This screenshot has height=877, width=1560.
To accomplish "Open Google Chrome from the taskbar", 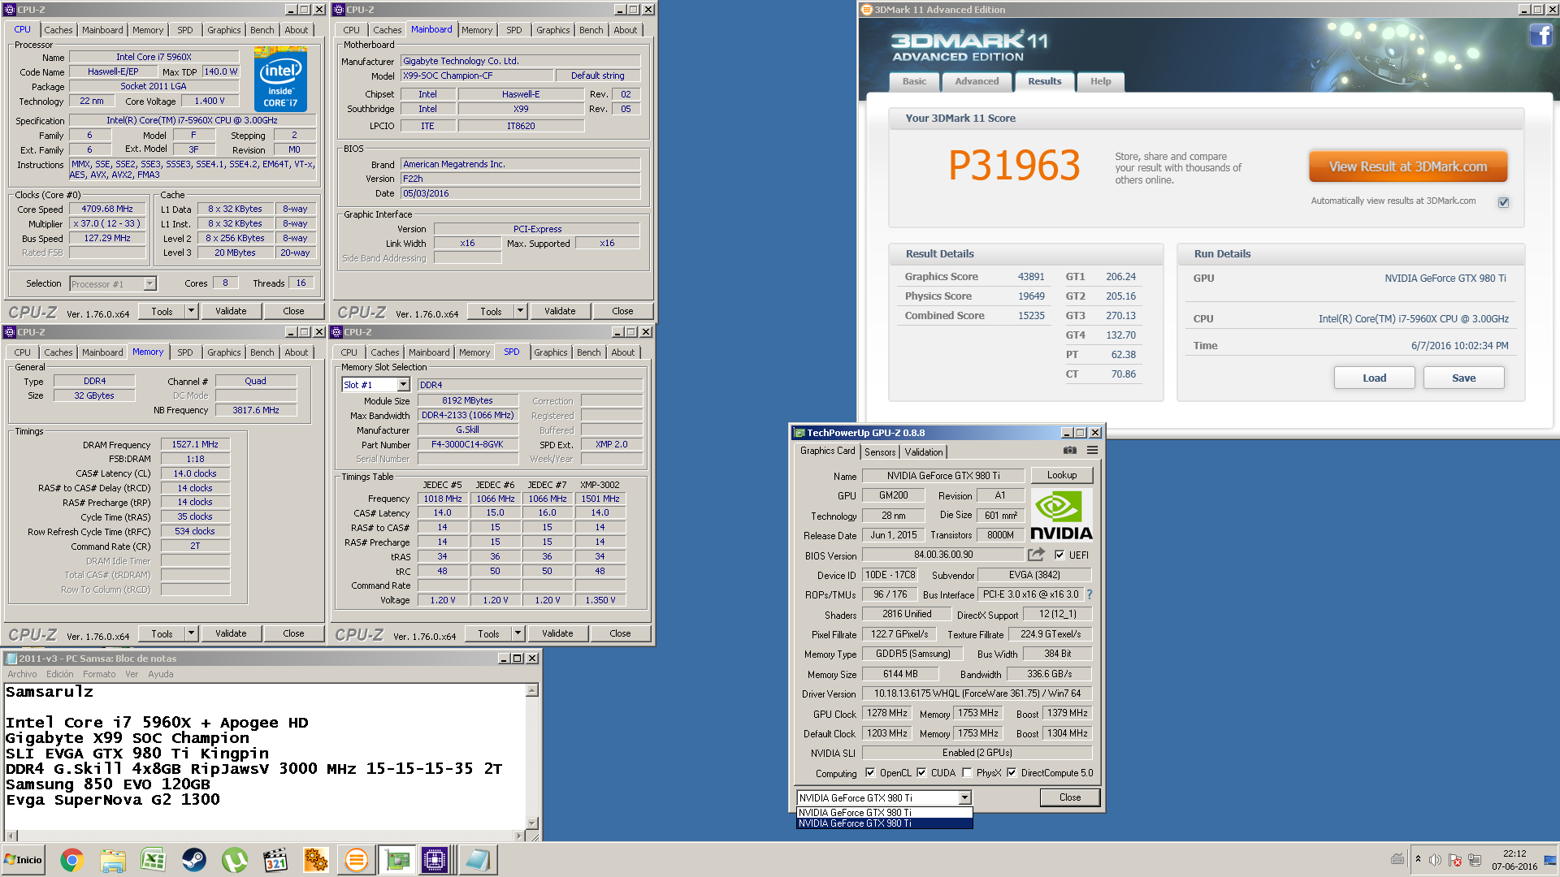I will [x=72, y=860].
